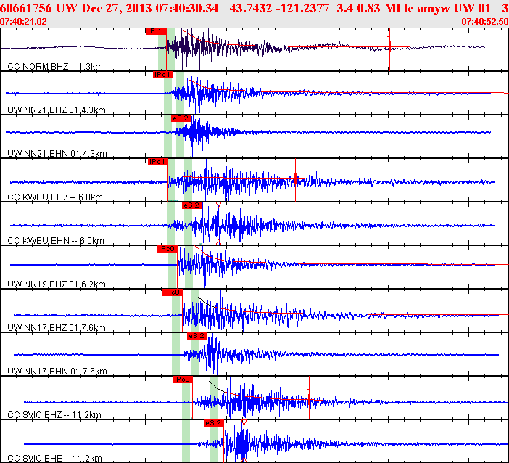Click the longitude value -121.2377
509x463 pixels.
(302, 8)
